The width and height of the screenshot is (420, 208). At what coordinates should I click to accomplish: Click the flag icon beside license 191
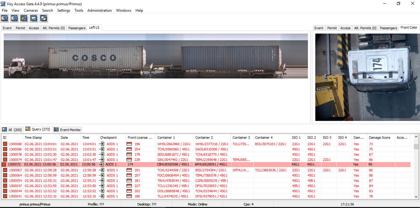129,170
